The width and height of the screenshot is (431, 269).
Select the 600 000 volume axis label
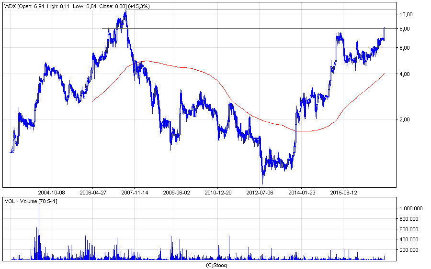point(410,229)
